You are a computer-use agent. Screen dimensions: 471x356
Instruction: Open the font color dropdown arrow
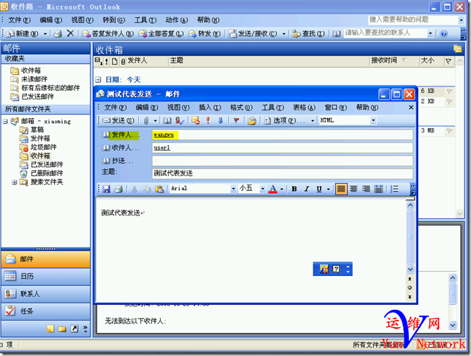coord(282,189)
